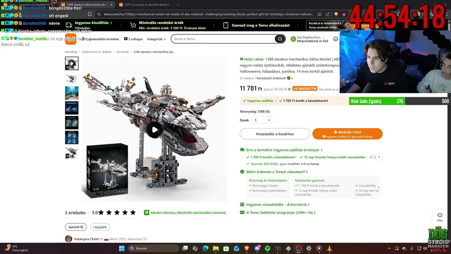Click the share icon in address bar

328,14
